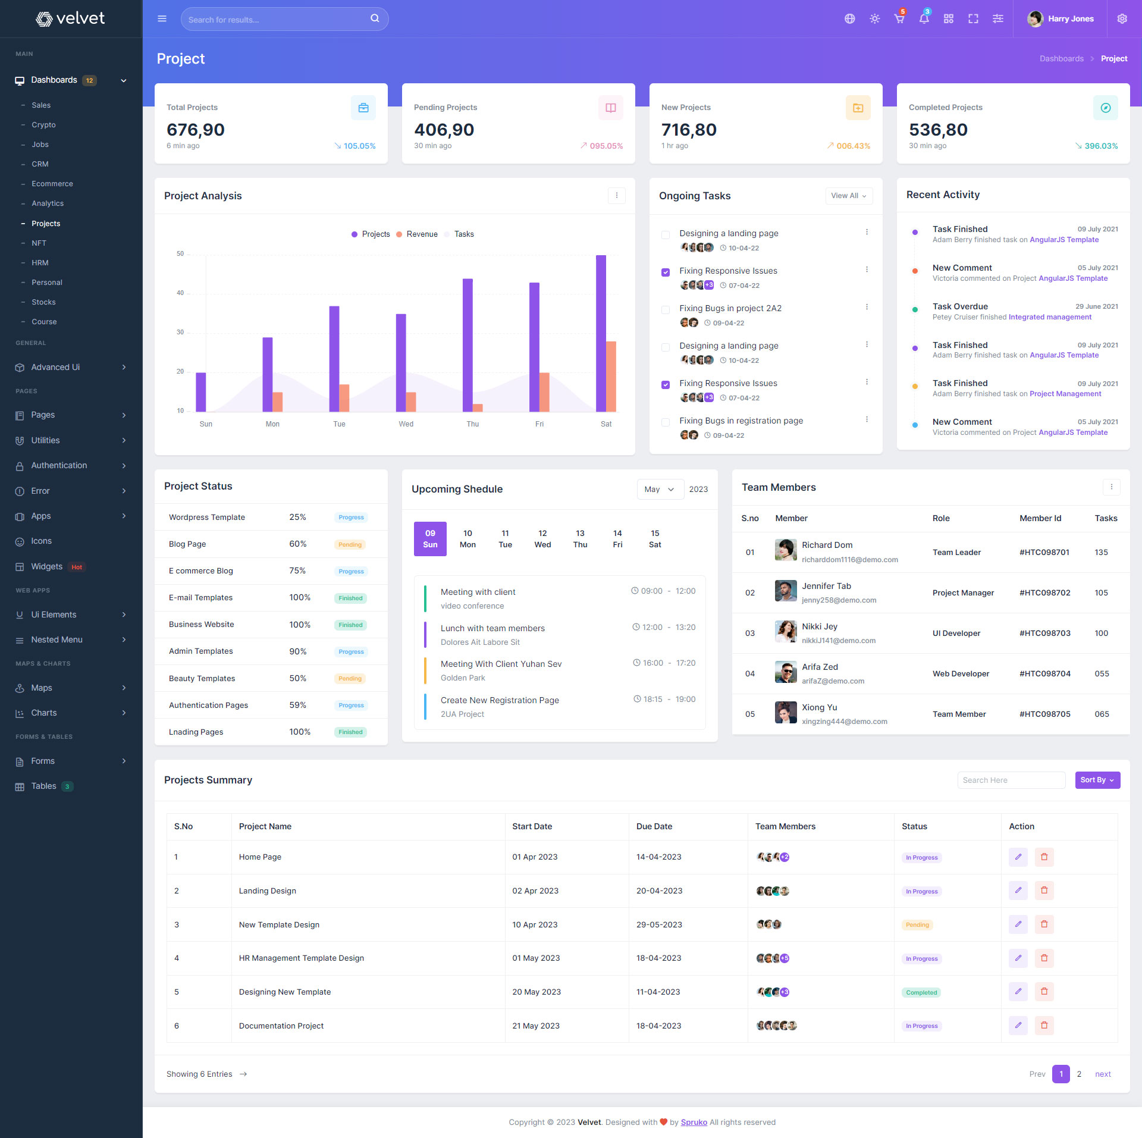Check Fixing Bugs in registration page task
The height and width of the screenshot is (1138, 1142).
point(666,422)
